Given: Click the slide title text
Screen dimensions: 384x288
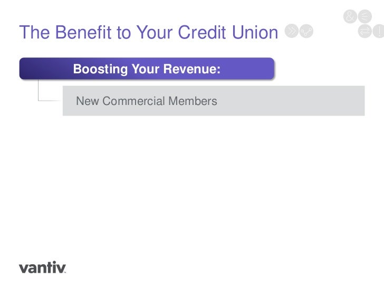Looking at the screenshot, I should 149,32.
